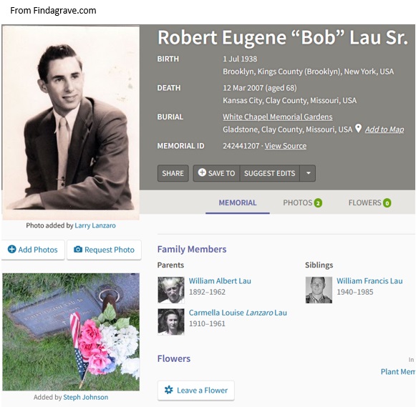Click William Albert Lau's thumbnail photo
The width and height of the screenshot is (416, 407).
pyautogui.click(x=171, y=290)
